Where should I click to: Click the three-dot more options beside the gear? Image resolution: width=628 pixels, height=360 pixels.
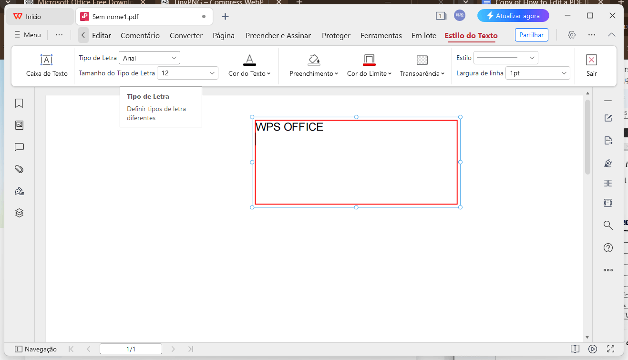(x=592, y=35)
